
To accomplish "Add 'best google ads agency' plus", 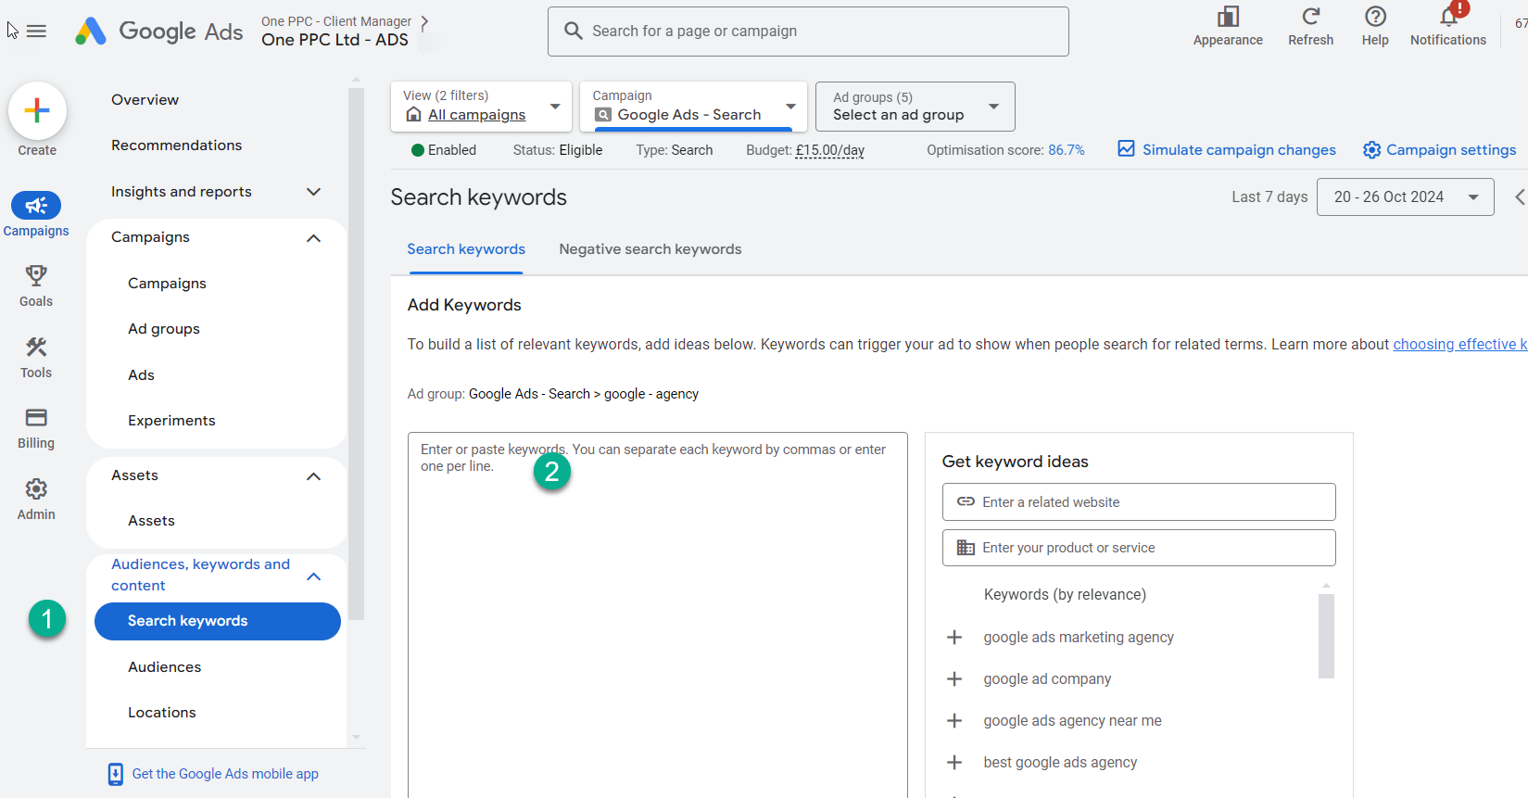I will [954, 763].
